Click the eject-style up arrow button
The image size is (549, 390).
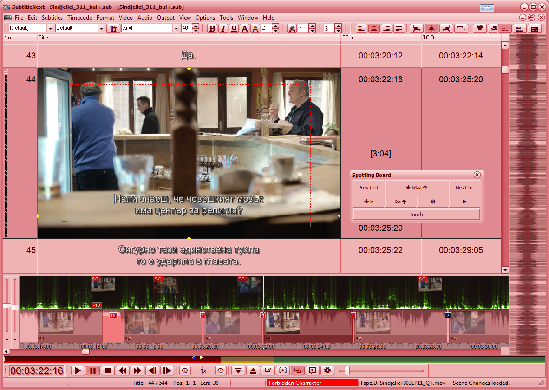(x=253, y=370)
